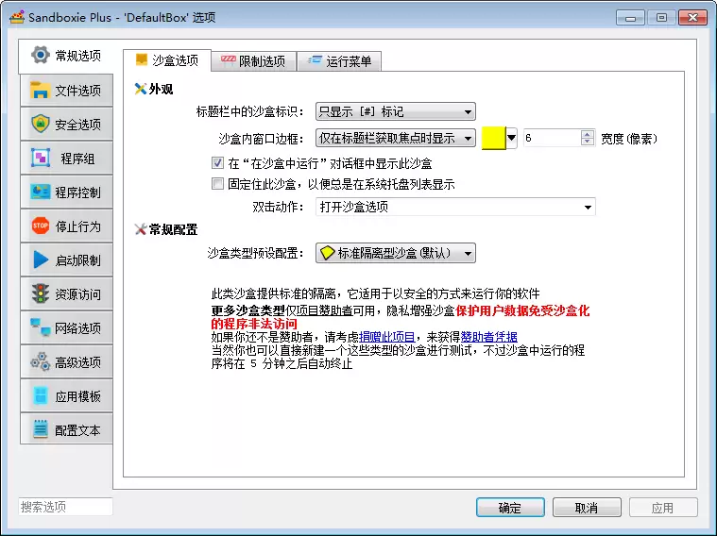Click the blue play icon for 启动限制
This screenshot has height=536, width=717.
41,260
